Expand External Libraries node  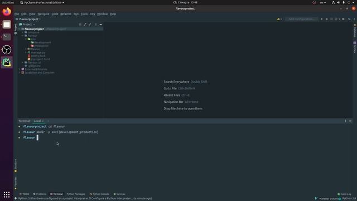(20, 69)
